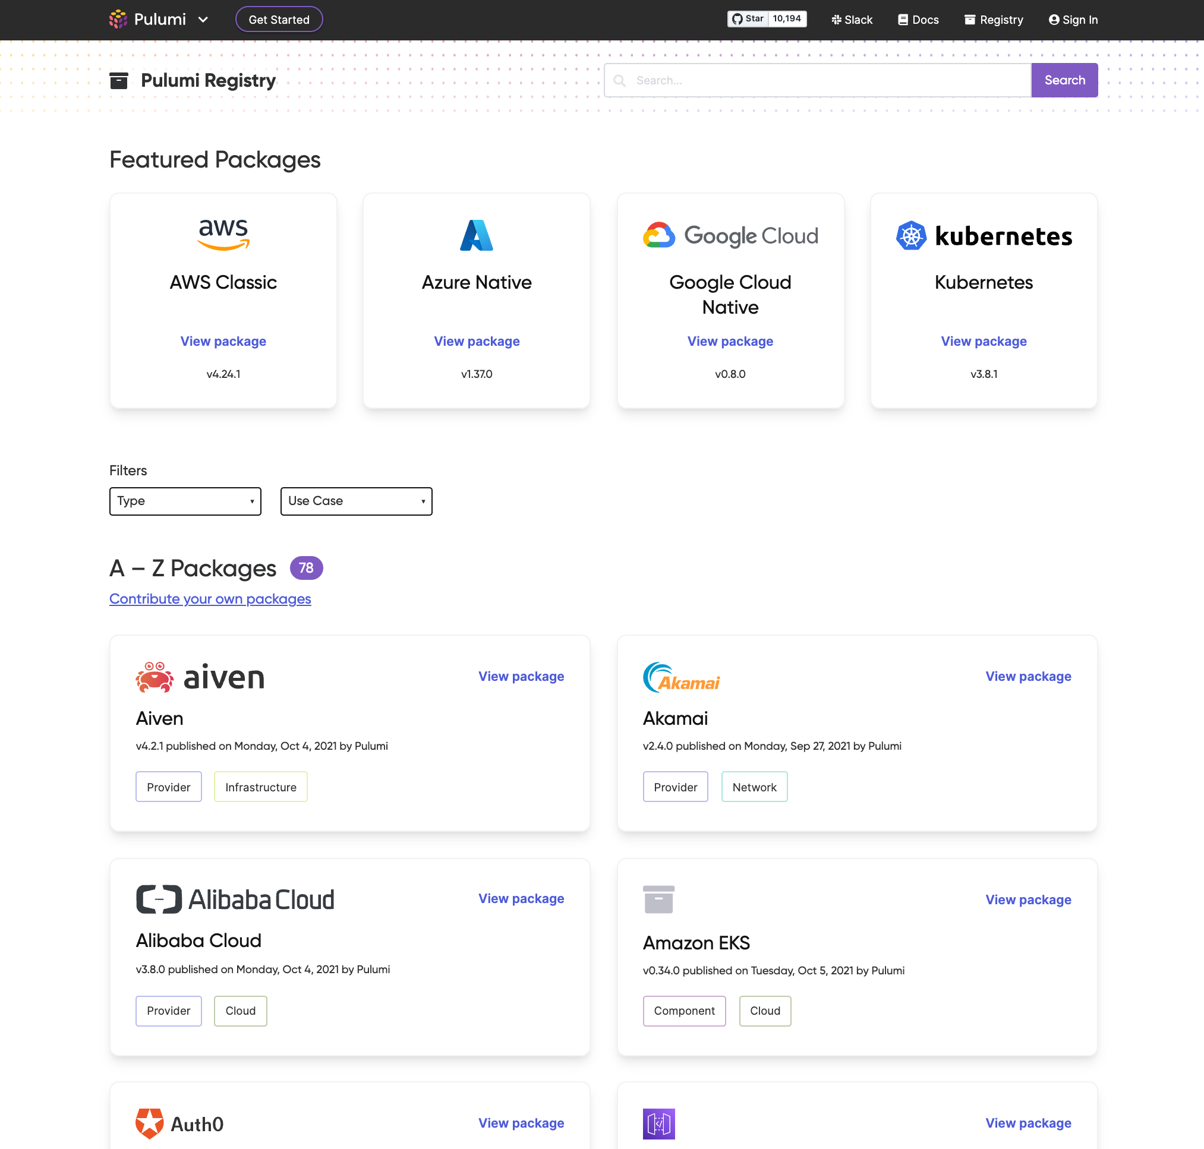Click the Kubernetes wheel logo
The image size is (1204, 1149).
[x=911, y=236]
